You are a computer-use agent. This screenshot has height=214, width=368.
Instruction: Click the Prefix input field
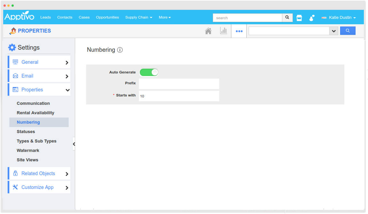pos(179,84)
